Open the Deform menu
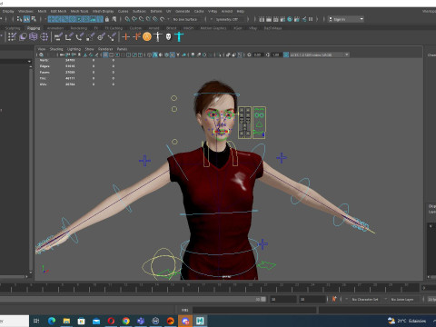Image resolution: width=436 pixels, height=327 pixels. click(156, 11)
